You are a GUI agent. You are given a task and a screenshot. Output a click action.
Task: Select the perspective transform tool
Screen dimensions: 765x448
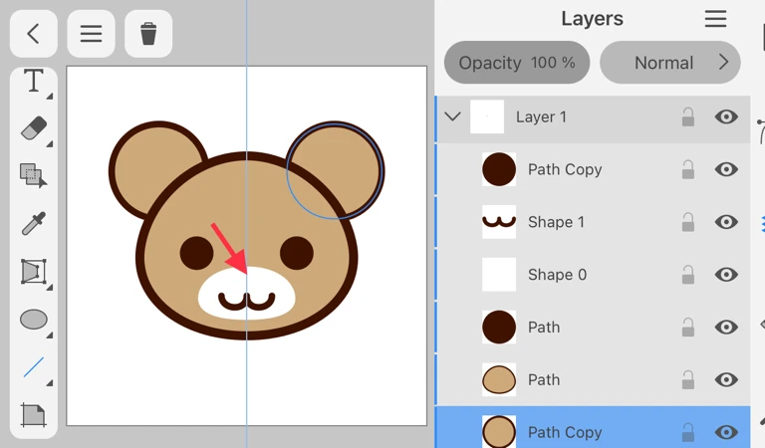tap(33, 271)
